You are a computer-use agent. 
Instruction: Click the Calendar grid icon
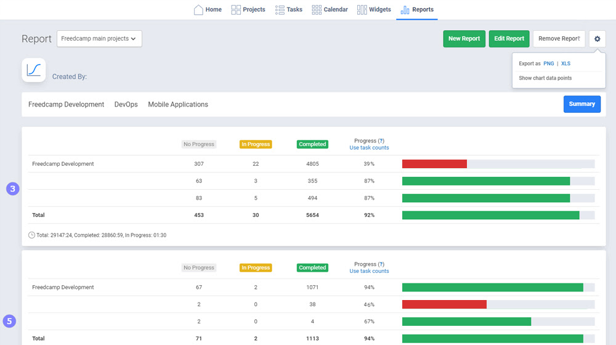317,9
